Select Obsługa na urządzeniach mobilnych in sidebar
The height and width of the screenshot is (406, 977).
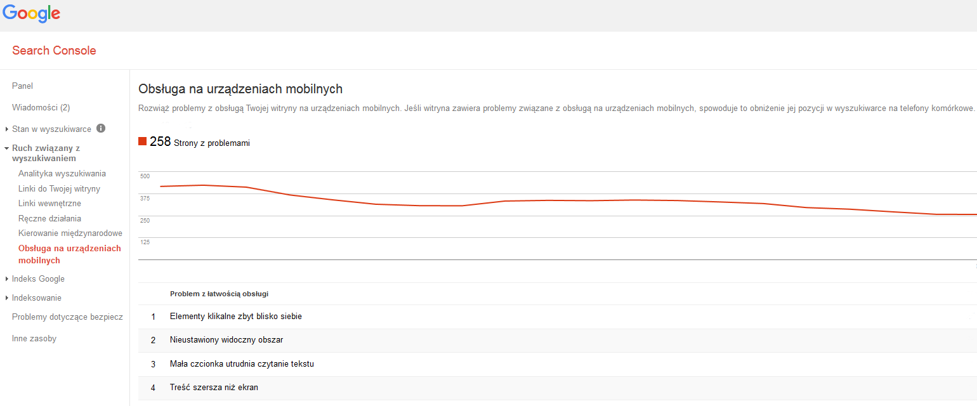point(70,254)
